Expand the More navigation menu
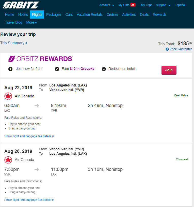The width and height of the screenshot is (194, 207). tap(31, 22)
